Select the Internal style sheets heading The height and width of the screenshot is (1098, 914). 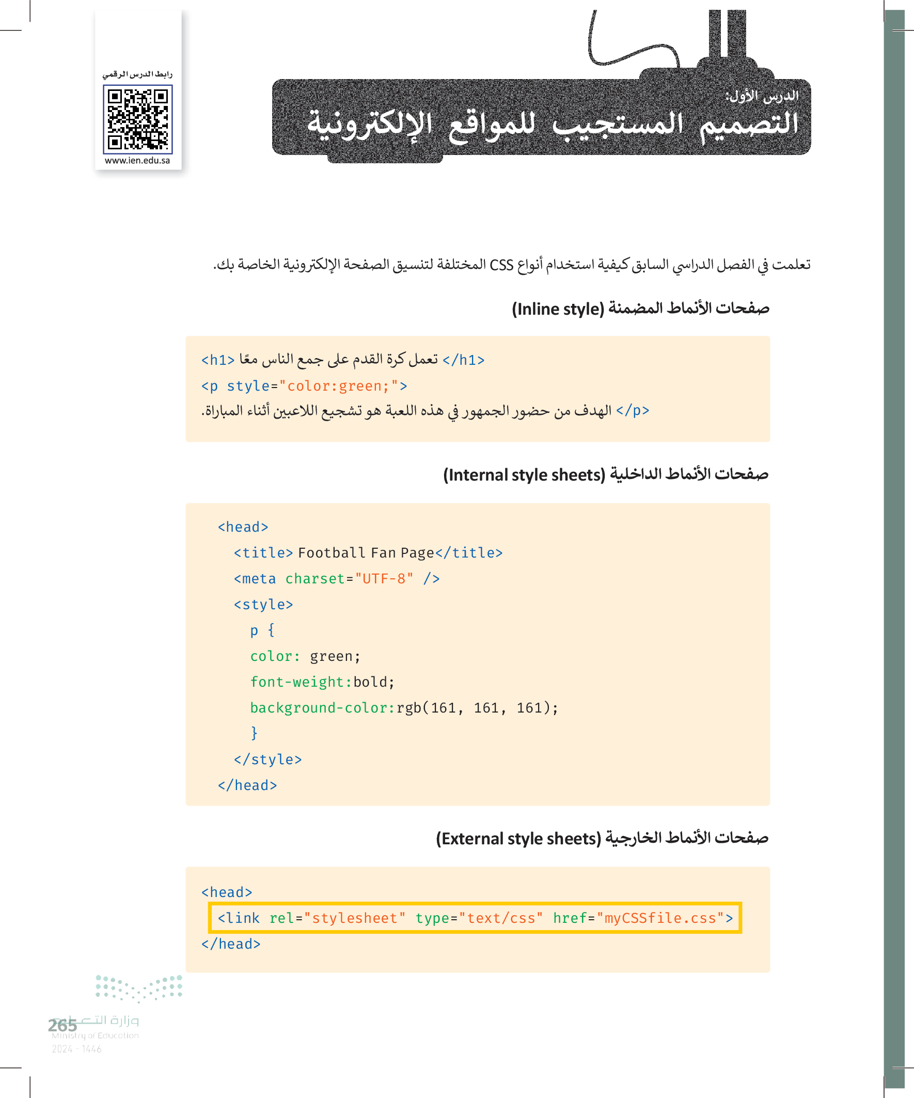tap(606, 474)
